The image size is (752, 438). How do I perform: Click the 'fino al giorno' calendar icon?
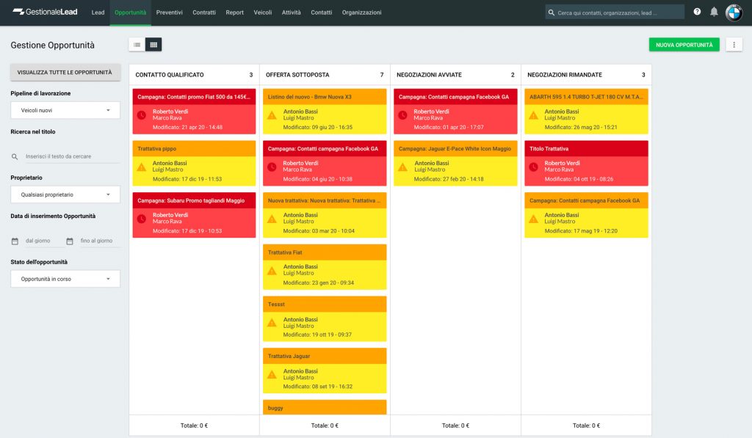[70, 241]
